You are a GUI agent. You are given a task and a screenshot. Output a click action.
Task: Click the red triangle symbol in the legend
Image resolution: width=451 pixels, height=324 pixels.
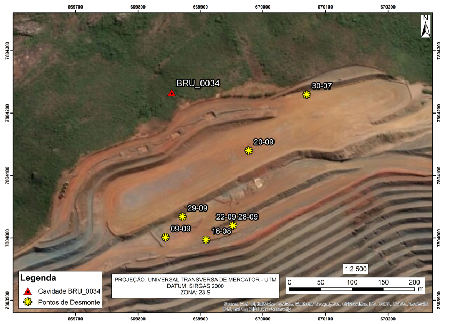pos(28,291)
